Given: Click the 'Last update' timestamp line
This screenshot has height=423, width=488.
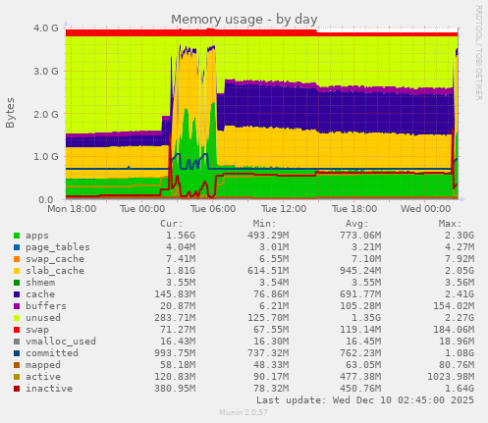Looking at the screenshot, I should point(365,400).
